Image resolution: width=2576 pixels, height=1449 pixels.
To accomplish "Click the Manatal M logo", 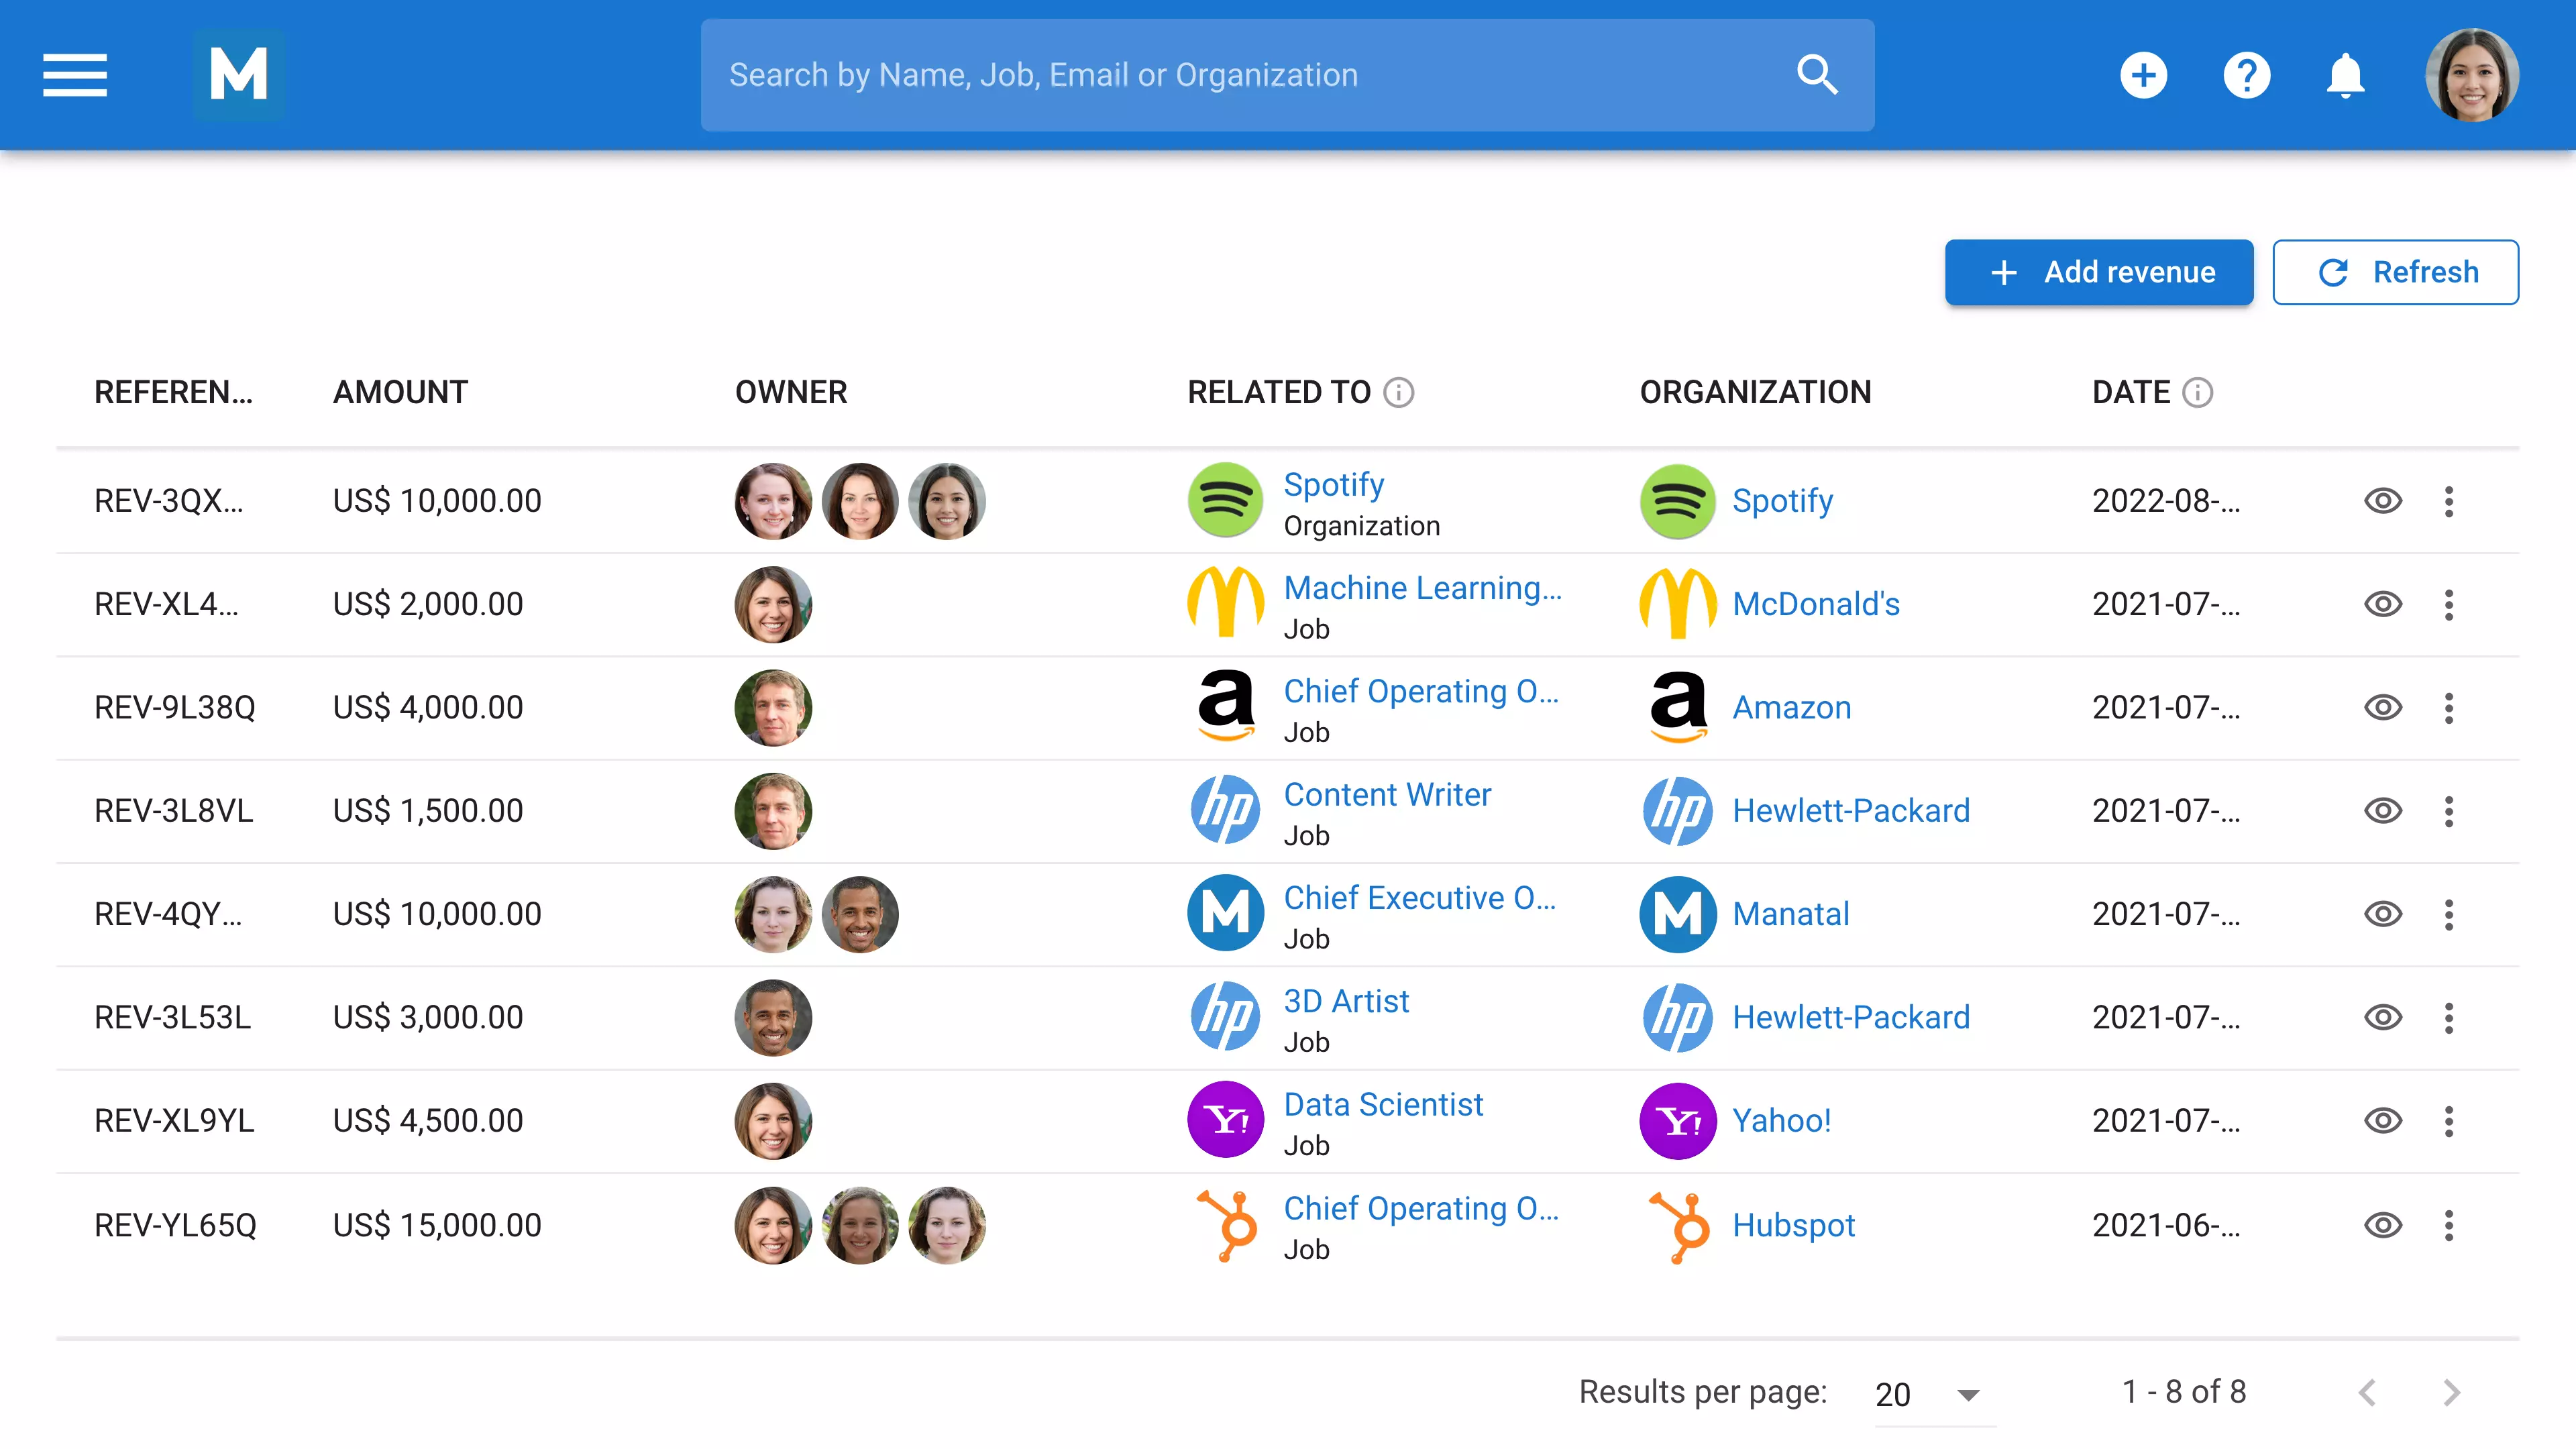I will tap(239, 75).
